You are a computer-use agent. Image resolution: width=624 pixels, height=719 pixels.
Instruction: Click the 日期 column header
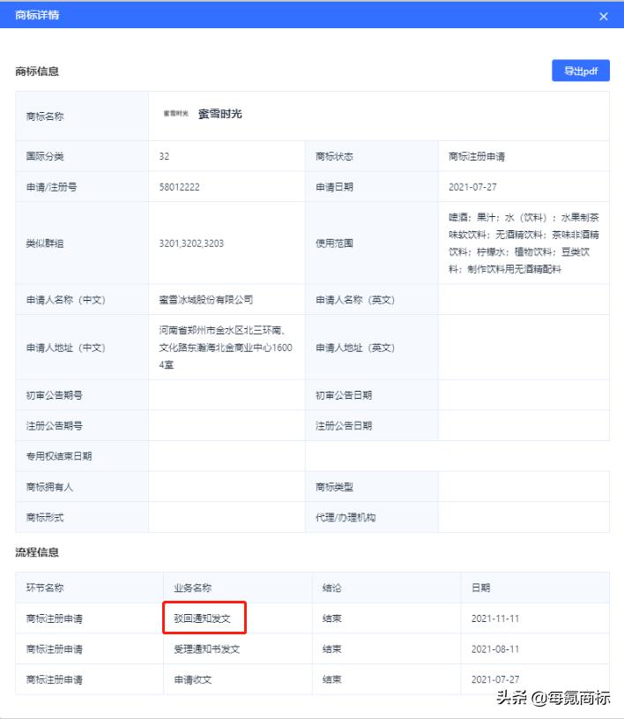click(x=480, y=588)
